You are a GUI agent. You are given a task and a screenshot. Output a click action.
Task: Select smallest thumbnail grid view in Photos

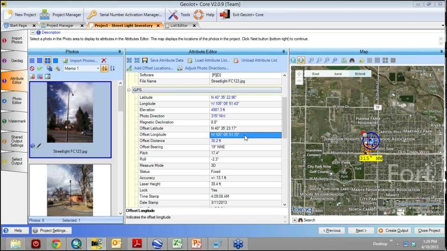32,61
